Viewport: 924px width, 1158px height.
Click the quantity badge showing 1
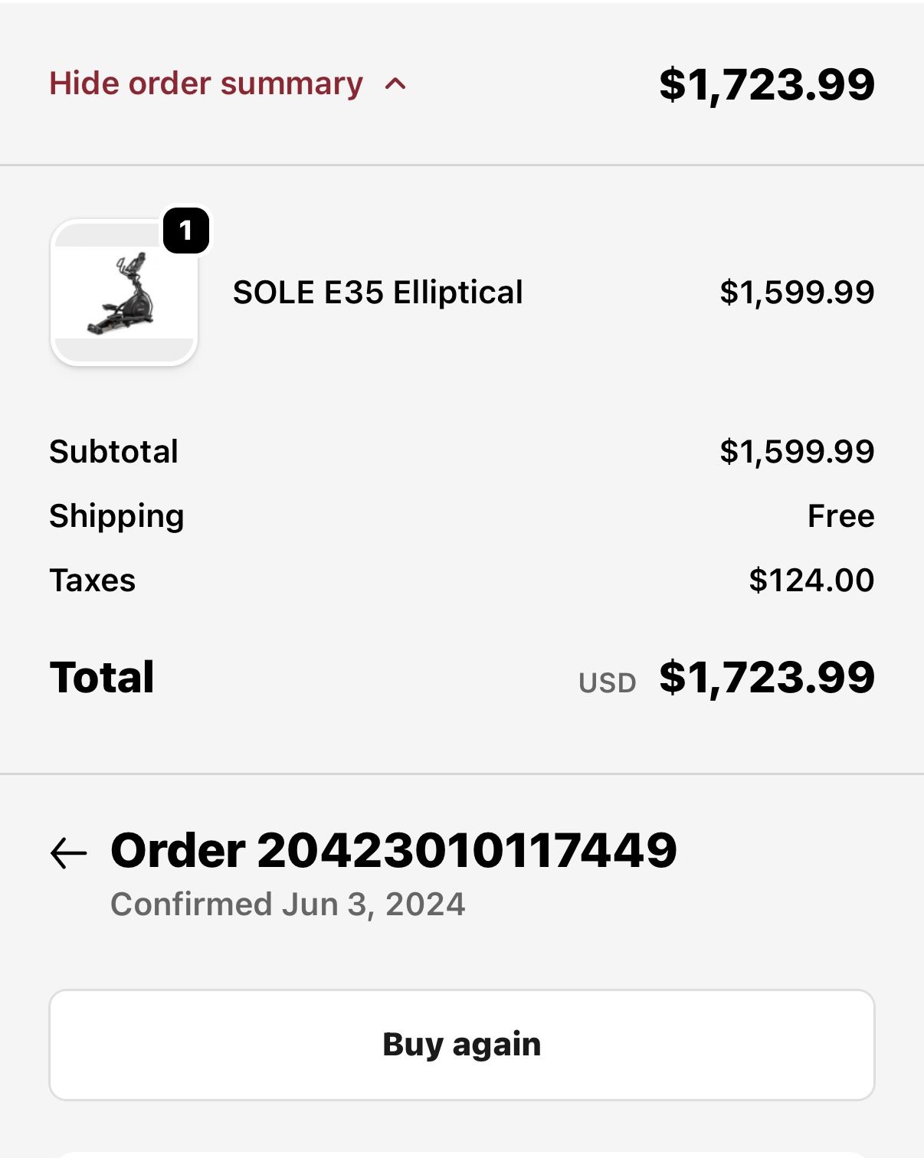(x=185, y=231)
